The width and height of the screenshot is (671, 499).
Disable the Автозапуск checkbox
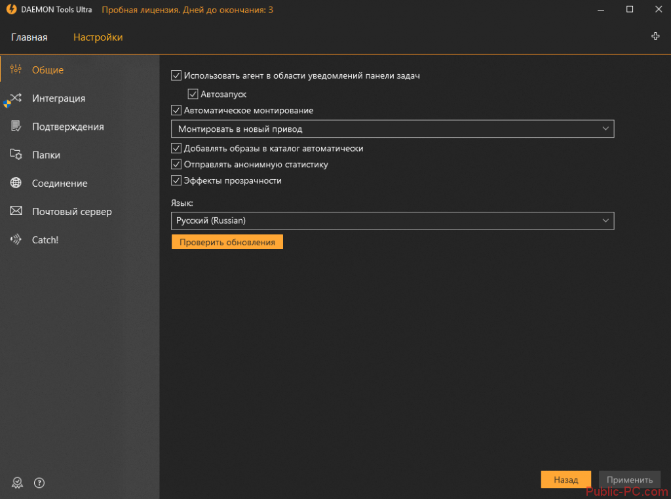193,94
